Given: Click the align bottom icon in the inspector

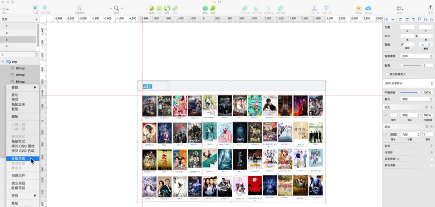Looking at the screenshot, I should (x=432, y=20).
